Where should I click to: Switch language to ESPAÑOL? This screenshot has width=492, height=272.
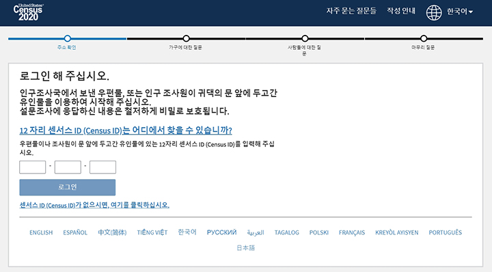coord(75,233)
